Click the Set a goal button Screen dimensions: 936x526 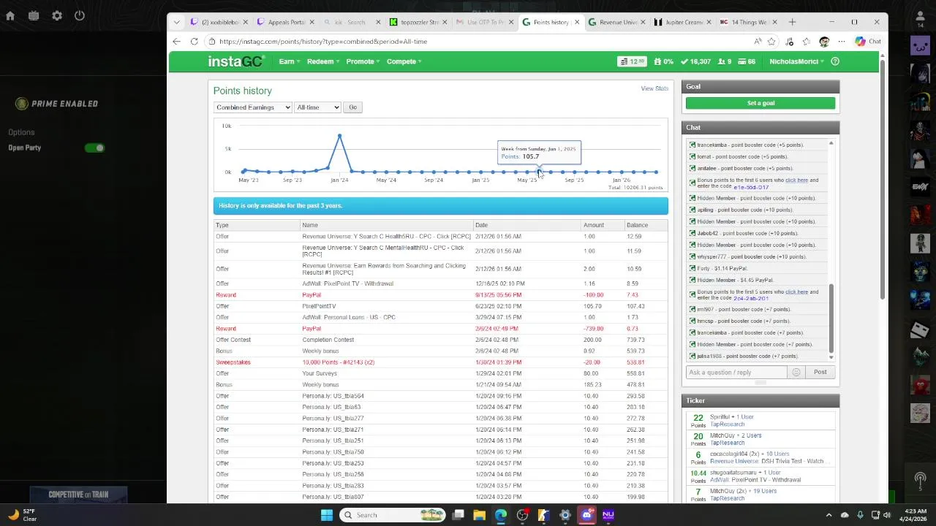coord(760,103)
